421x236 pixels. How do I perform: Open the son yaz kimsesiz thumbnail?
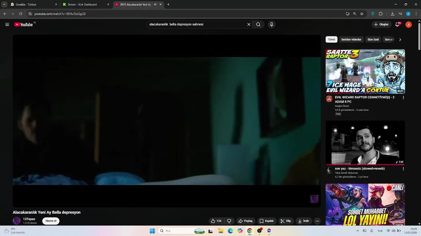tap(365, 143)
